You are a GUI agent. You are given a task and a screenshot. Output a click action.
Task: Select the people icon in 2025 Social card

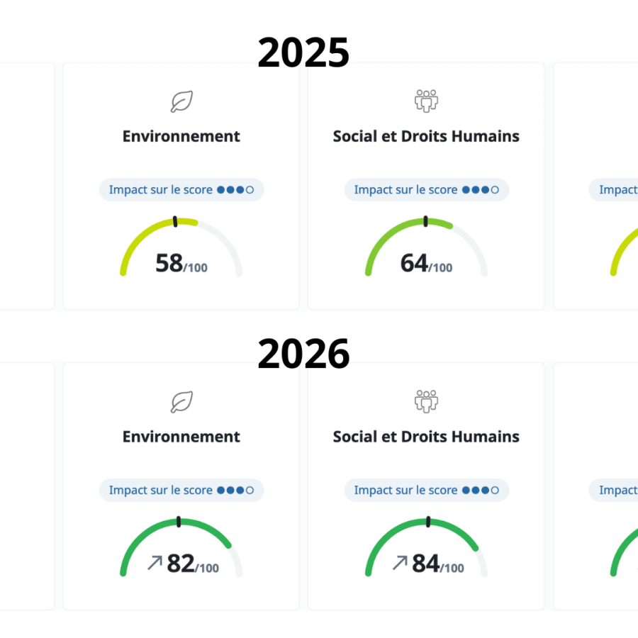click(x=426, y=101)
